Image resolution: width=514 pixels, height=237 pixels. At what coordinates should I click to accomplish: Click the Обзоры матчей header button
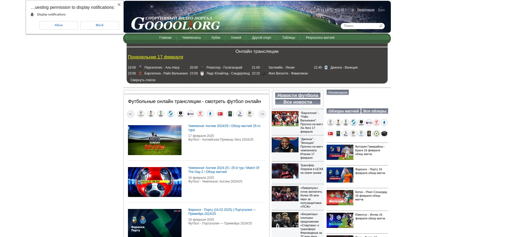[343, 111]
